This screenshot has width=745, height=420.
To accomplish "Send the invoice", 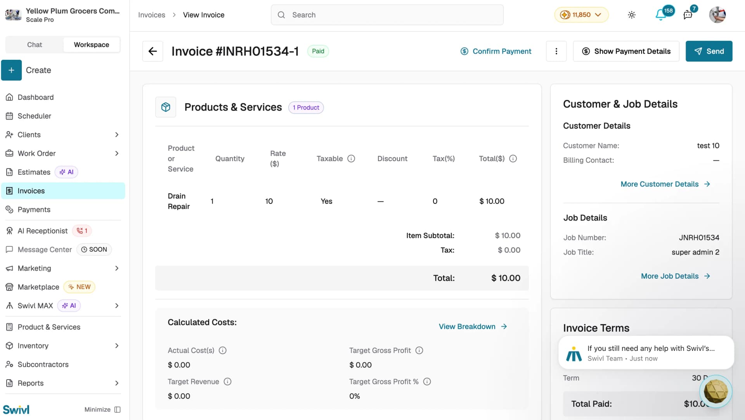I will (x=709, y=51).
